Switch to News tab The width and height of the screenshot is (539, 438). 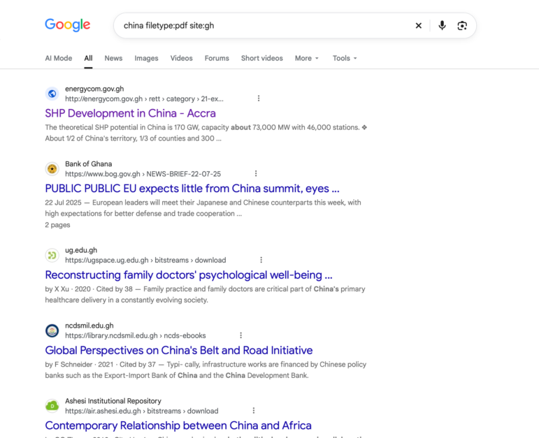click(113, 58)
